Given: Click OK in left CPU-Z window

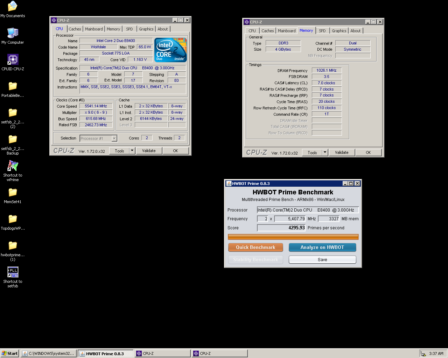Looking at the screenshot, I should (175, 151).
